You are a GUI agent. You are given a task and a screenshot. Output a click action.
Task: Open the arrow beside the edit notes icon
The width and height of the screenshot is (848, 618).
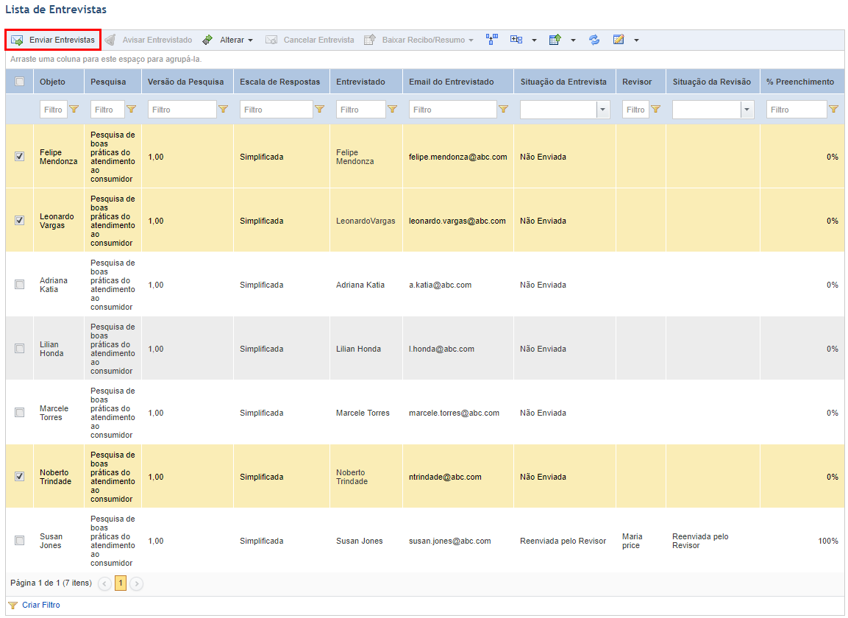click(x=636, y=40)
